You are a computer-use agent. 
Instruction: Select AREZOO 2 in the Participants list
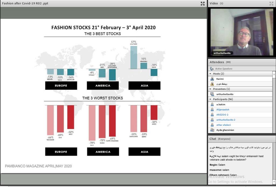(x=240, y=115)
